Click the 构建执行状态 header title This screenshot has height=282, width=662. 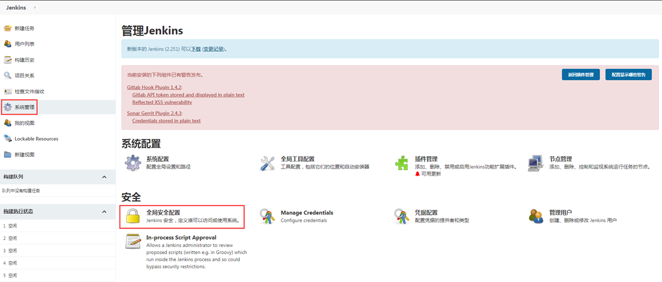tap(18, 212)
